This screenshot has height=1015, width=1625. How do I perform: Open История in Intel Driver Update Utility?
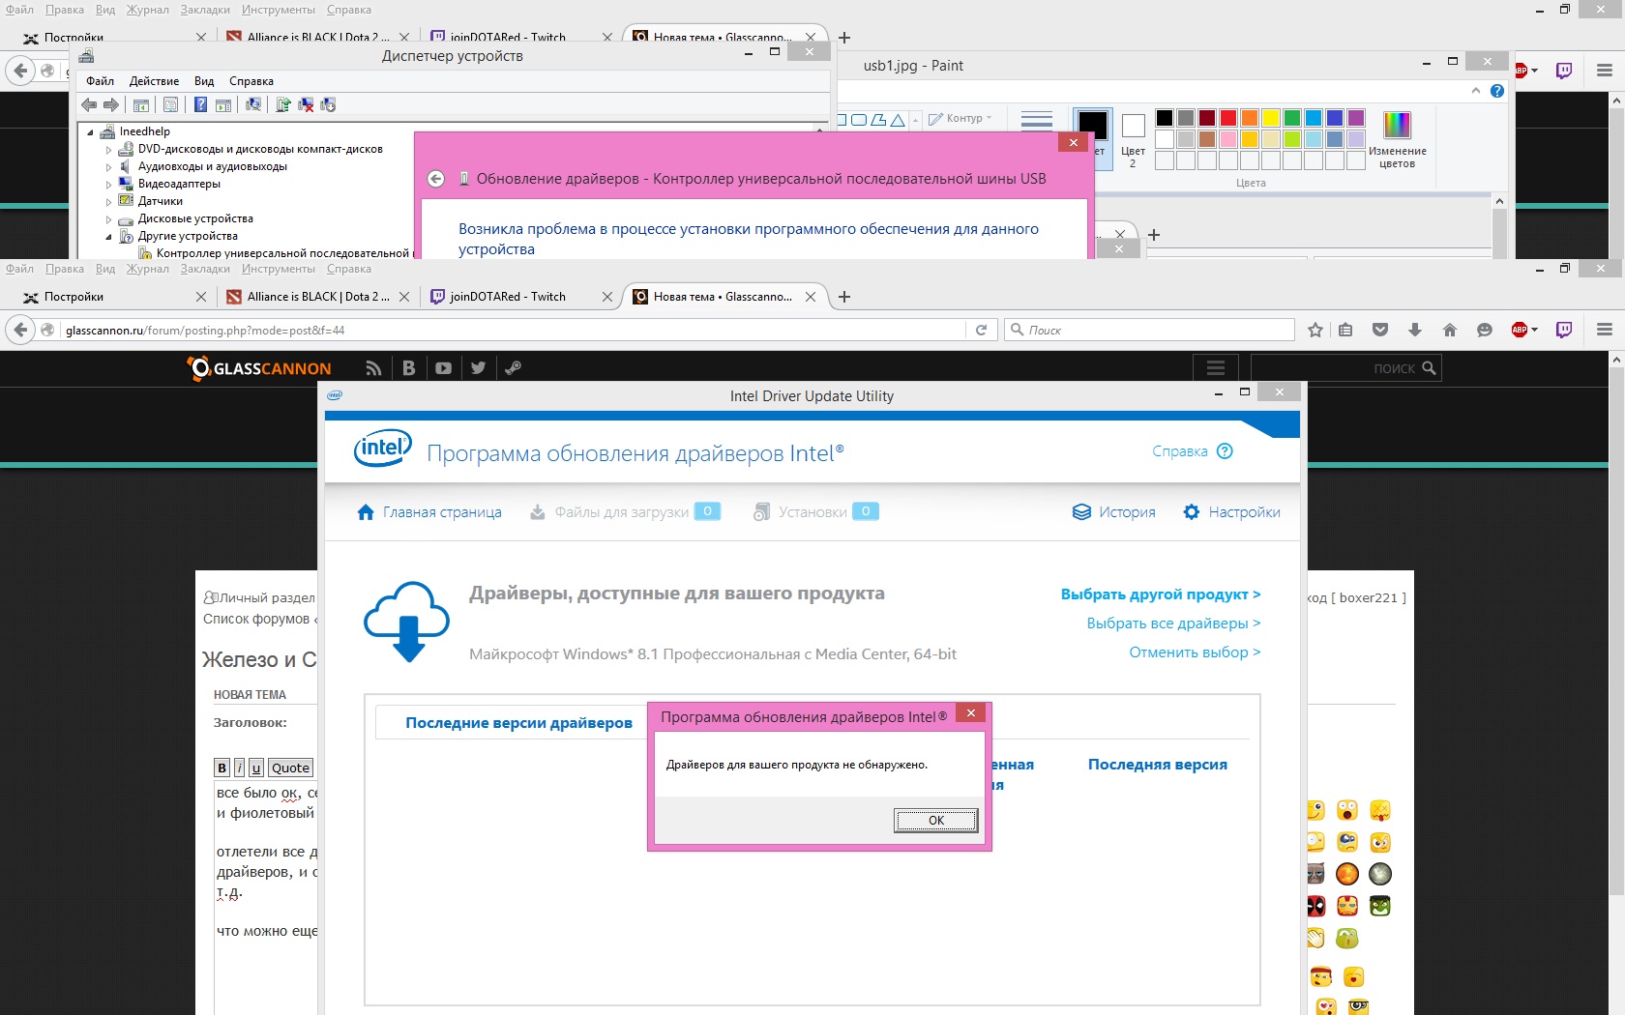(1114, 512)
